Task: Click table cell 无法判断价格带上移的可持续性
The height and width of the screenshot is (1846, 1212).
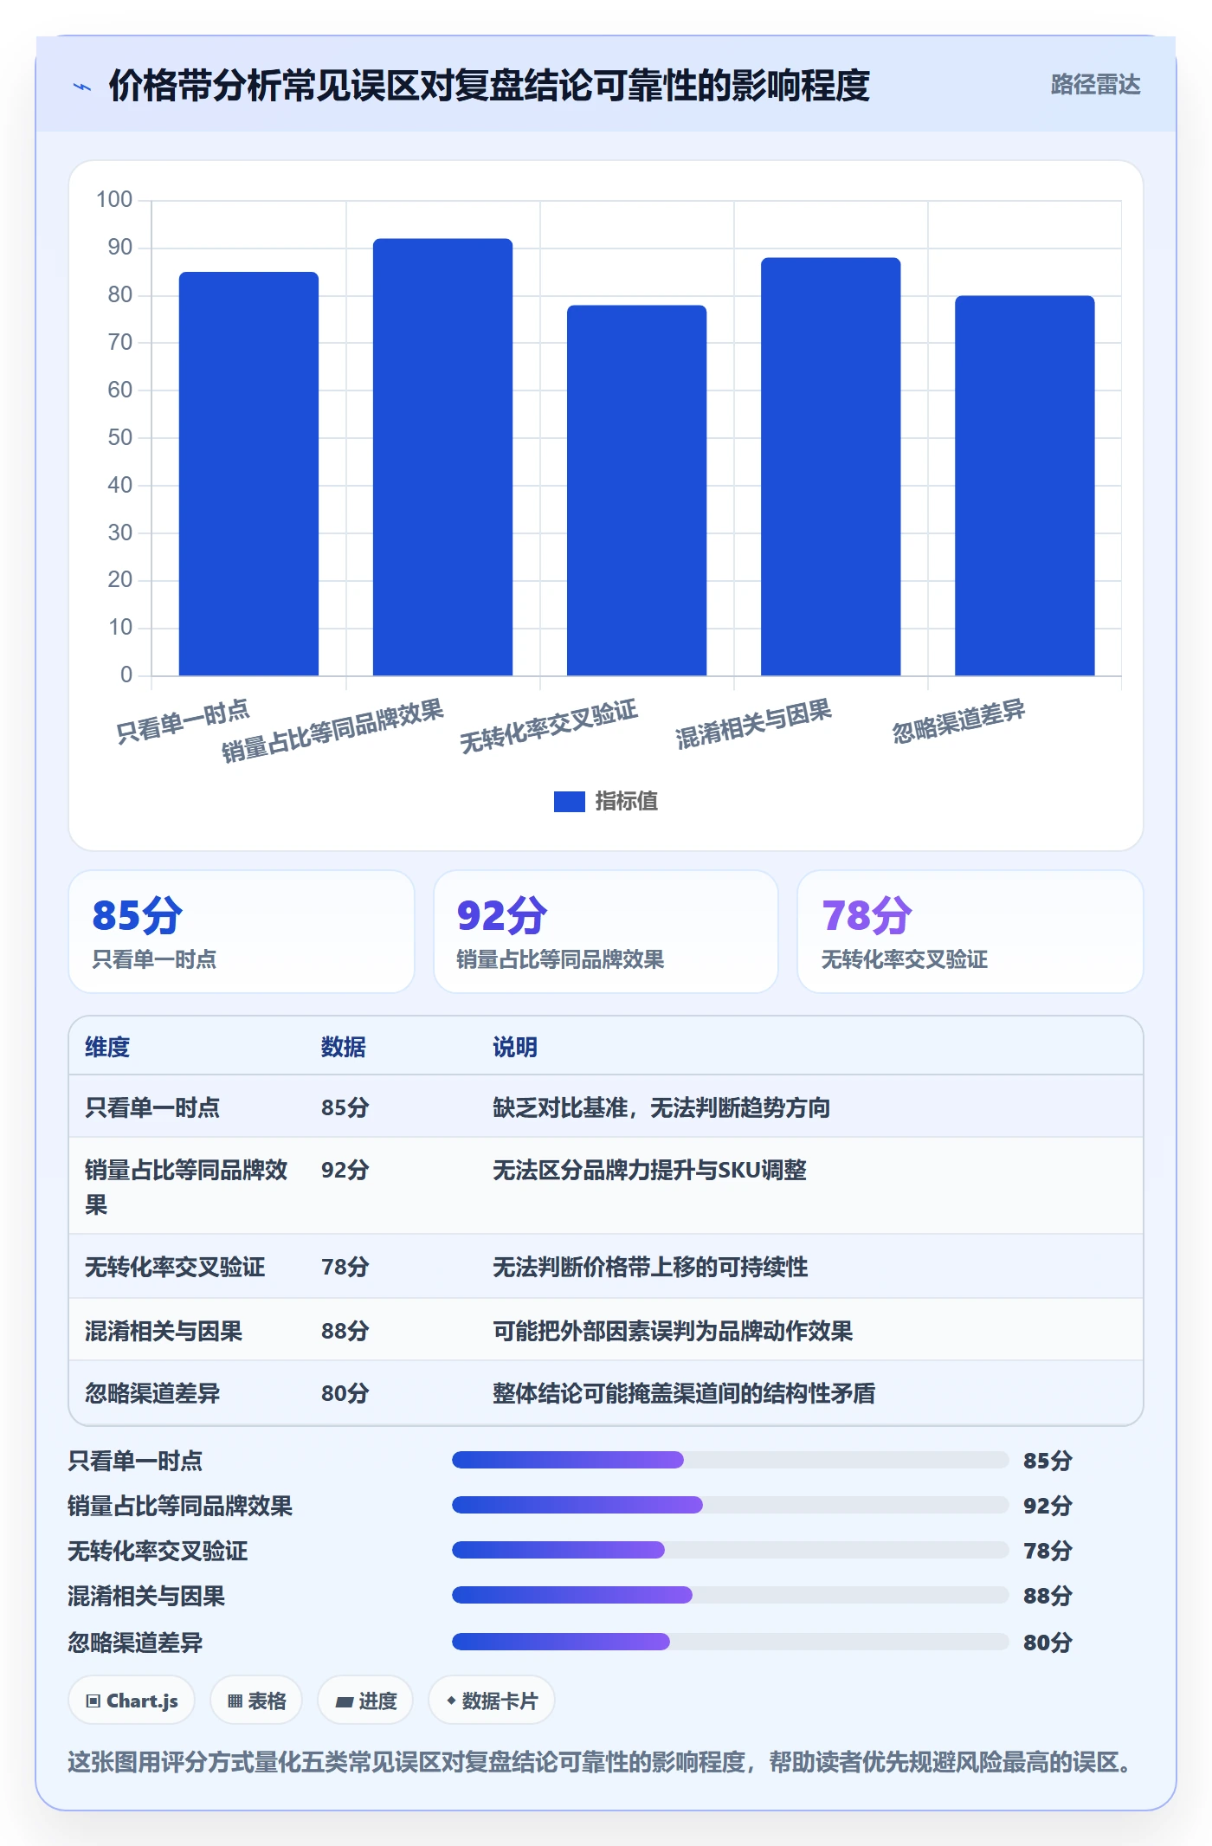Action: point(650,1267)
